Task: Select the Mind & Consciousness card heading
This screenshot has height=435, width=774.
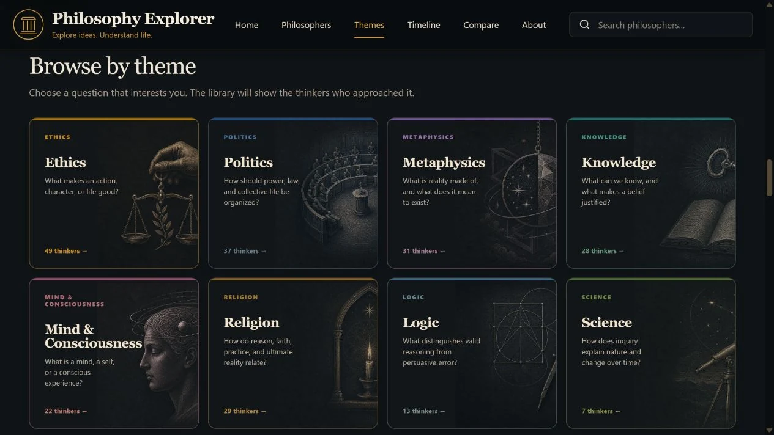Action: 93,336
